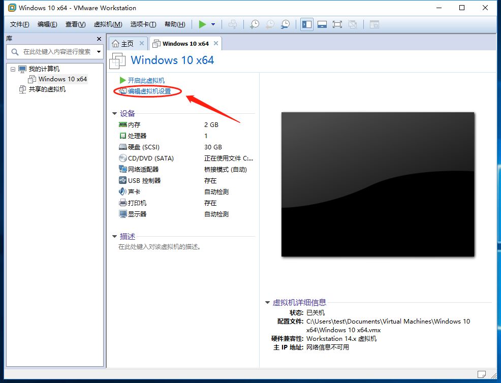Click the 2 GB memory value

pos(211,125)
